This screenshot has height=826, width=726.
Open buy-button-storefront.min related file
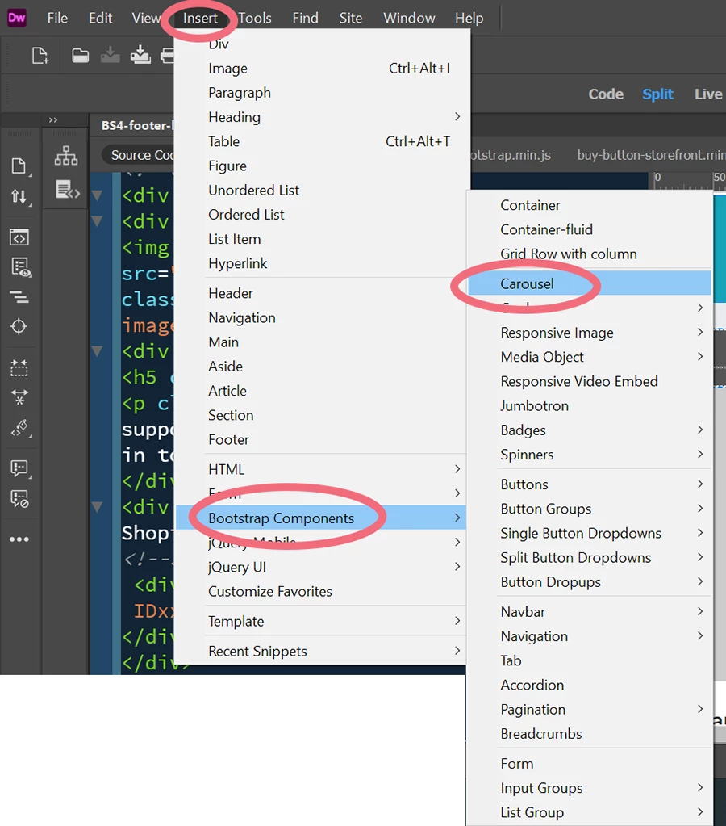pyautogui.click(x=651, y=155)
